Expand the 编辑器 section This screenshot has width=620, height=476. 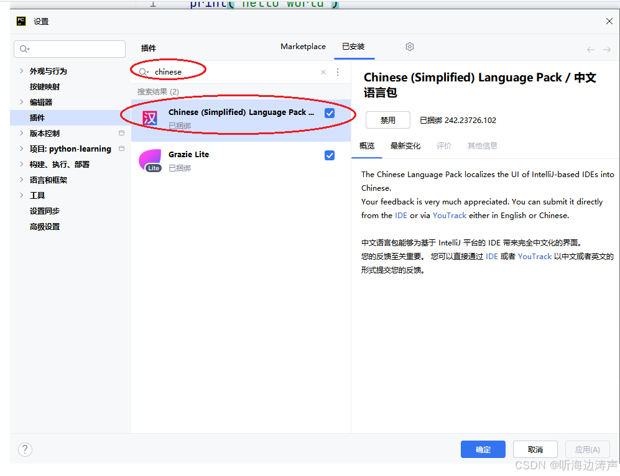click(21, 102)
